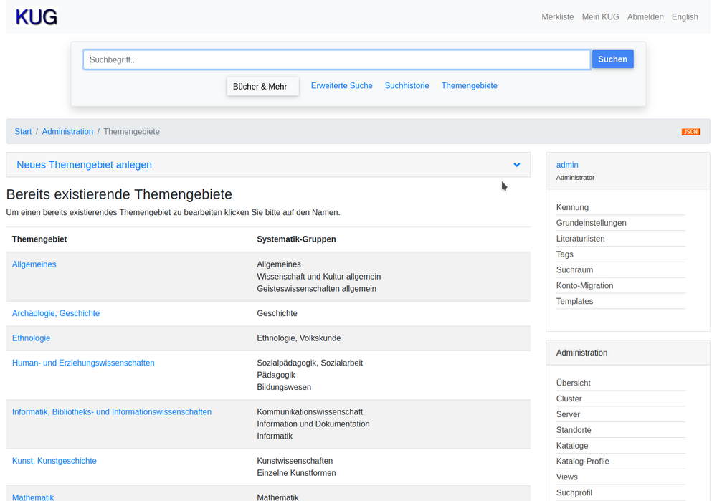
Task: Open the Bücher & Mehr dropdown
Action: (x=262, y=87)
